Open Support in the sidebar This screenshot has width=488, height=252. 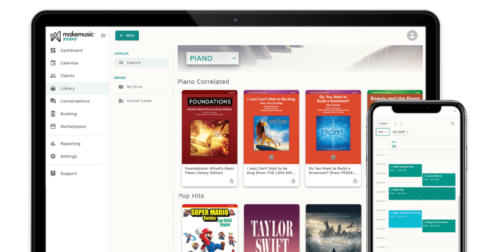77,173
